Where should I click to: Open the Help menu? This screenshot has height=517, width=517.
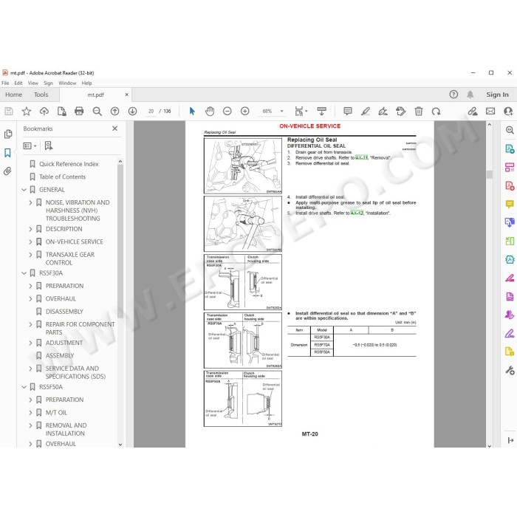pyautogui.click(x=86, y=83)
